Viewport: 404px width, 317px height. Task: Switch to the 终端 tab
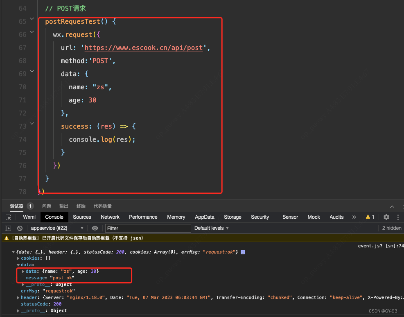[81, 206]
